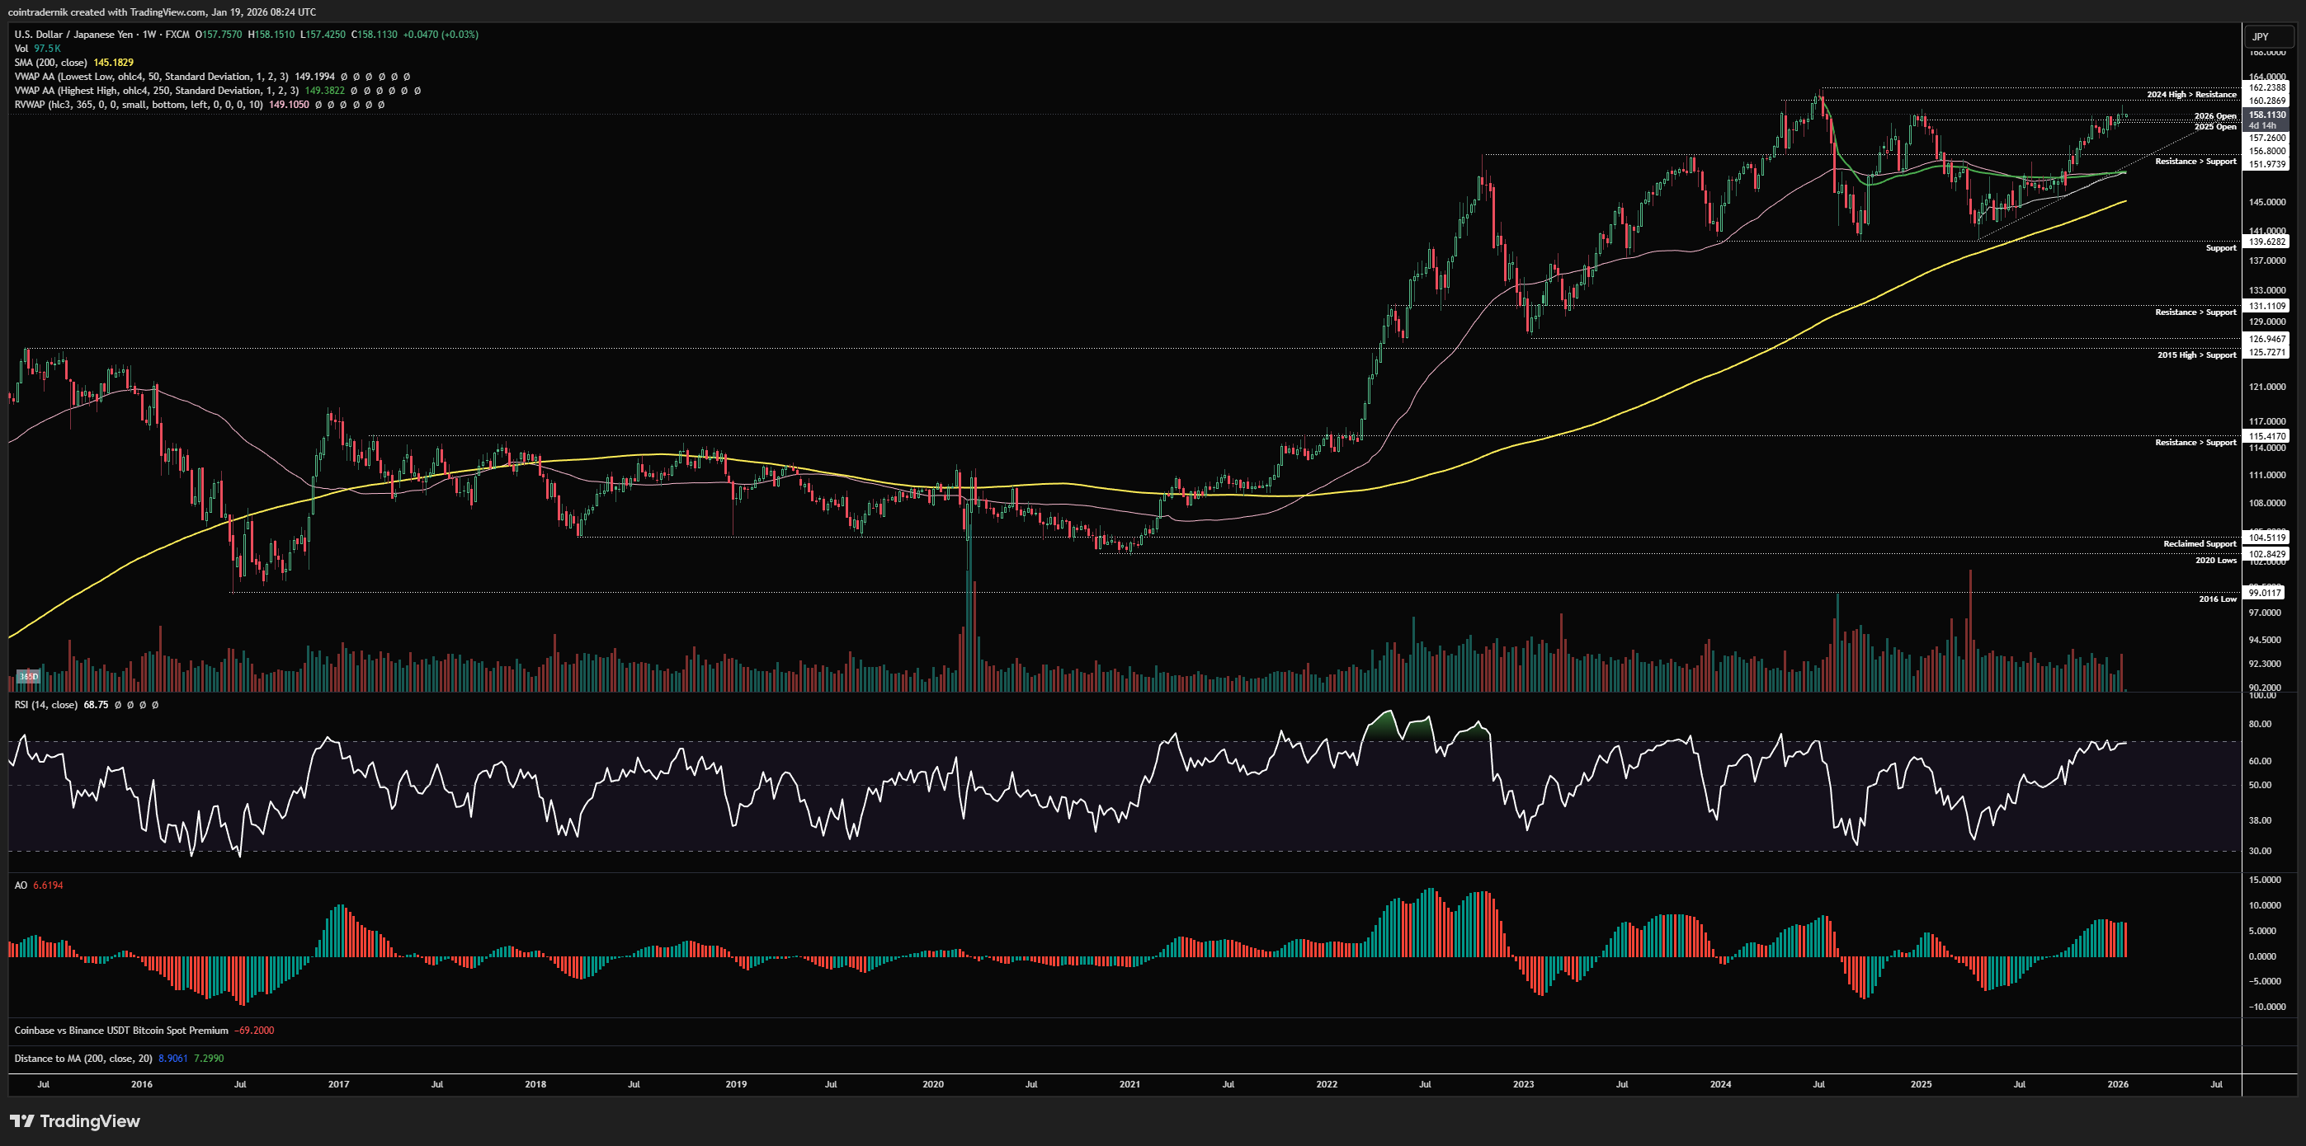This screenshot has height=1146, width=2306.
Task: Select the VWAP AA Lowest Low legend
Action: click(x=150, y=77)
